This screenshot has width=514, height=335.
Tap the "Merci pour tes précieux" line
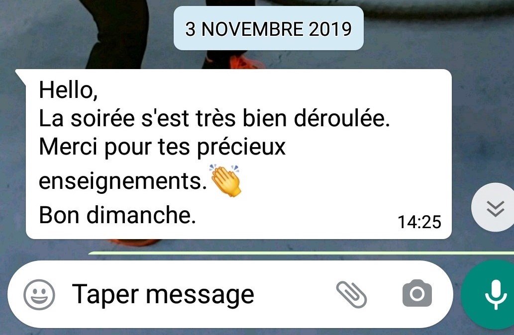tap(162, 147)
